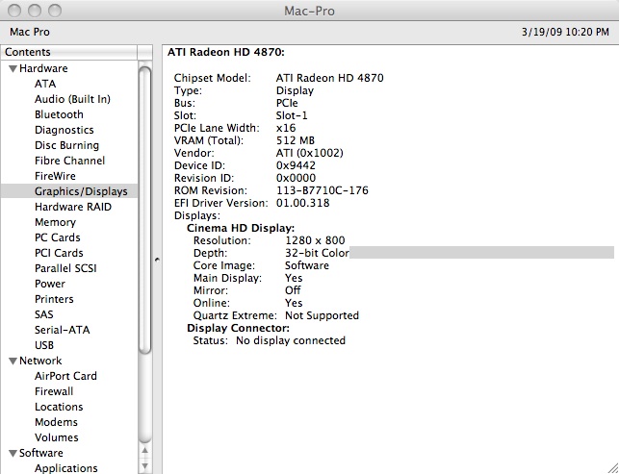Click the "No display connected" status text
Image resolution: width=619 pixels, height=474 pixels.
pos(291,340)
